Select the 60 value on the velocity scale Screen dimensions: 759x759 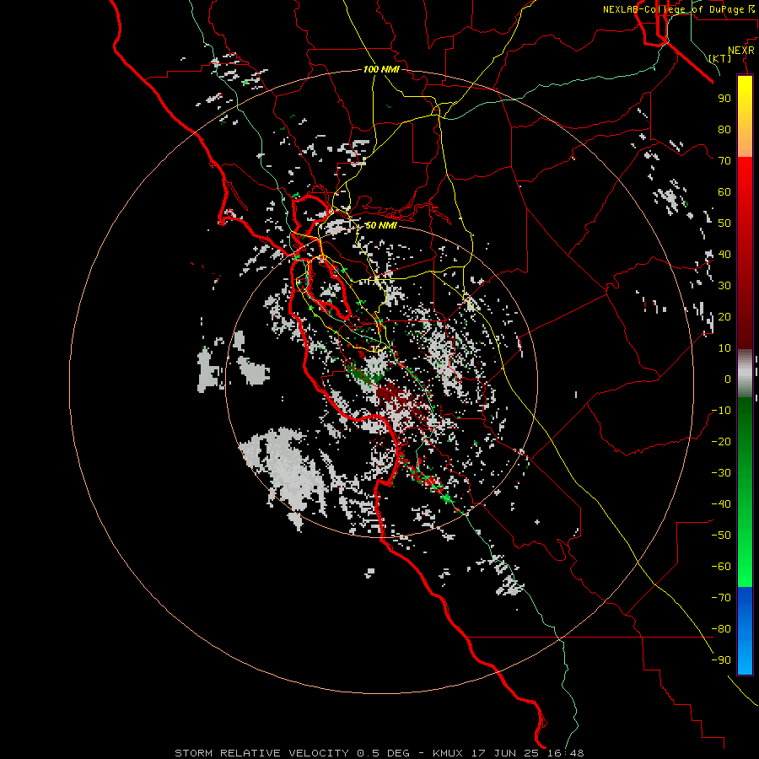[724, 191]
